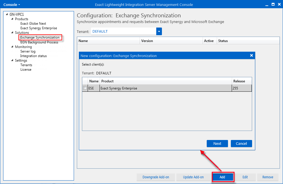The image size is (283, 184).
Task: Open EGN Background Process solution
Action: [x=39, y=42]
